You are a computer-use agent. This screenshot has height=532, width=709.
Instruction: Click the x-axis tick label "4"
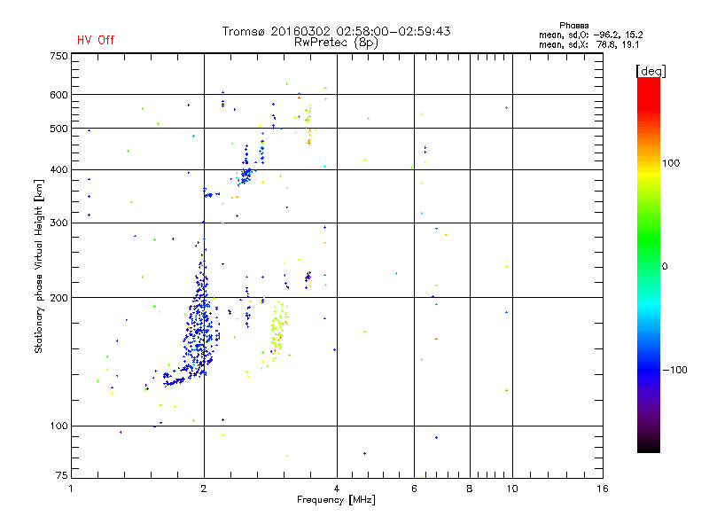(x=337, y=489)
